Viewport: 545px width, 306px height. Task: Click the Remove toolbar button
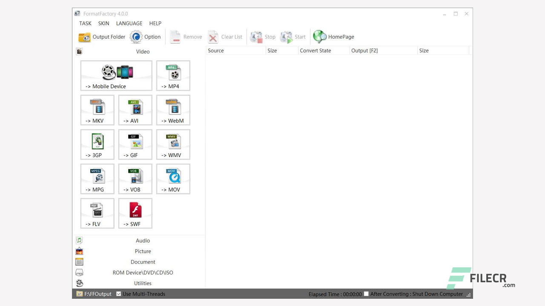(186, 37)
